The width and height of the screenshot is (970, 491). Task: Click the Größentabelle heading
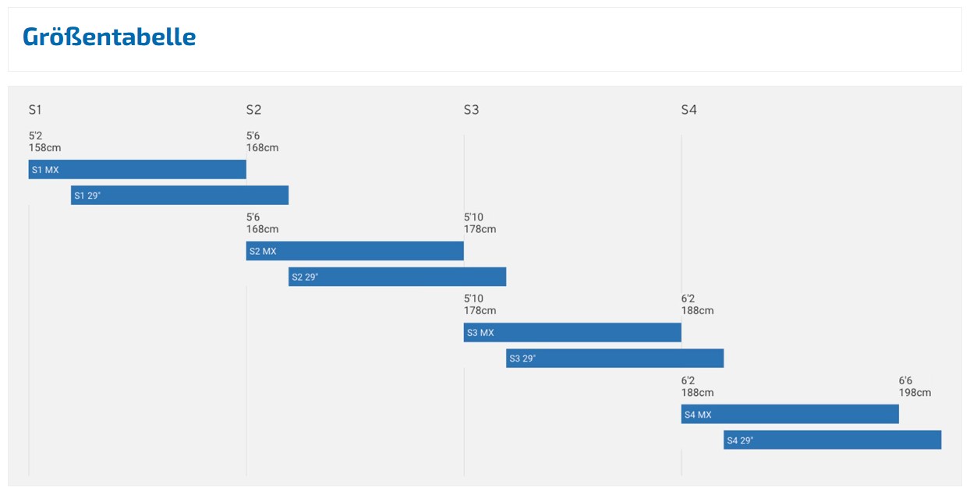click(x=109, y=37)
